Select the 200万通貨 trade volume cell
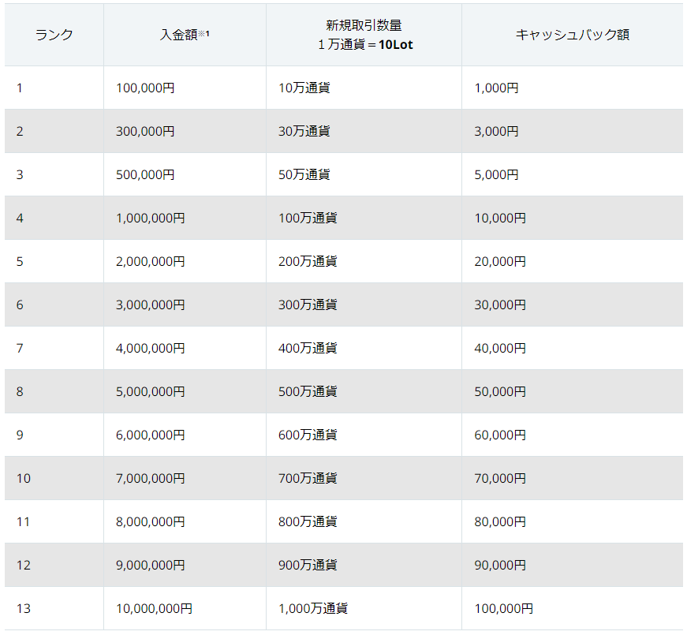This screenshot has width=687, height=635. (x=308, y=261)
